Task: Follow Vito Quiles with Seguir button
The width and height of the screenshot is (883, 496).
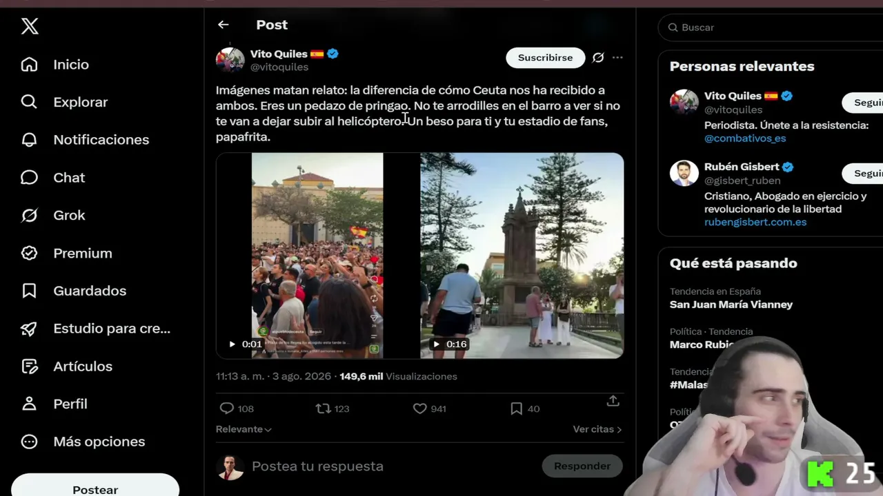Action: click(863, 103)
